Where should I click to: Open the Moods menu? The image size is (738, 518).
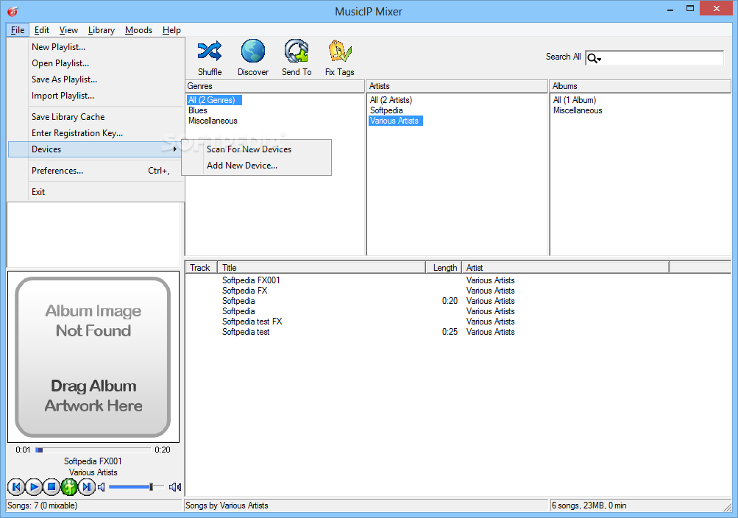[138, 30]
